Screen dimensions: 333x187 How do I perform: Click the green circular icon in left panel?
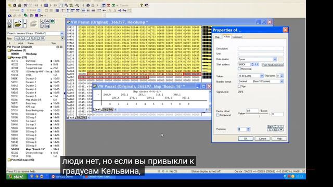point(52,21)
